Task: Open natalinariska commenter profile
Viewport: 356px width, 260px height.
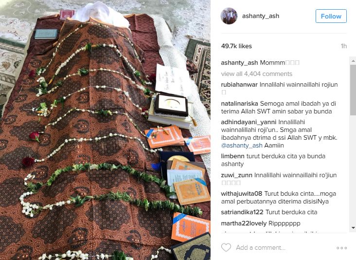Action: (x=240, y=104)
